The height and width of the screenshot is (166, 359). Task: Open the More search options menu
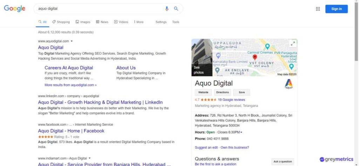click(139, 22)
